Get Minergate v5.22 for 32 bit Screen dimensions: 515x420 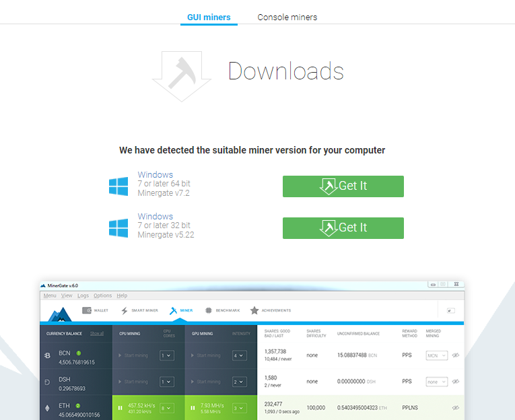343,228
